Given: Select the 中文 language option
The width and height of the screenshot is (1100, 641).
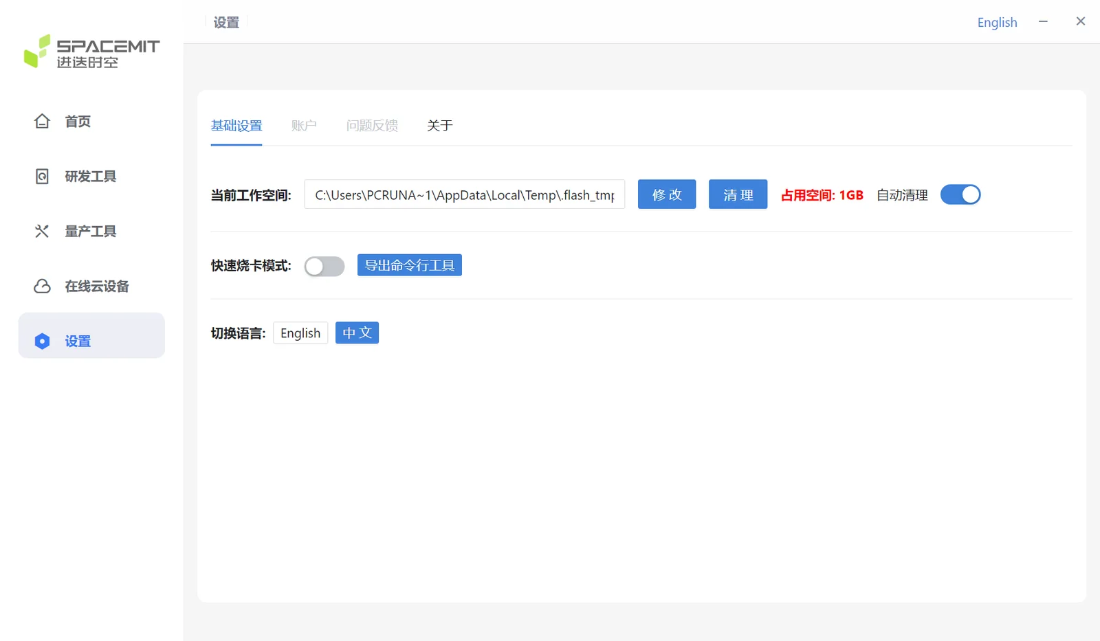Looking at the screenshot, I should (357, 333).
